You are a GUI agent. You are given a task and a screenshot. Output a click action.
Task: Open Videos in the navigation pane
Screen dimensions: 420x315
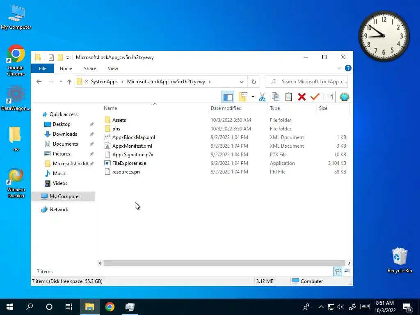pos(60,183)
